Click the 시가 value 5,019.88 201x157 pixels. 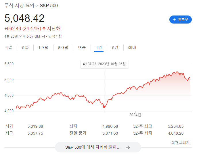pos(35,126)
